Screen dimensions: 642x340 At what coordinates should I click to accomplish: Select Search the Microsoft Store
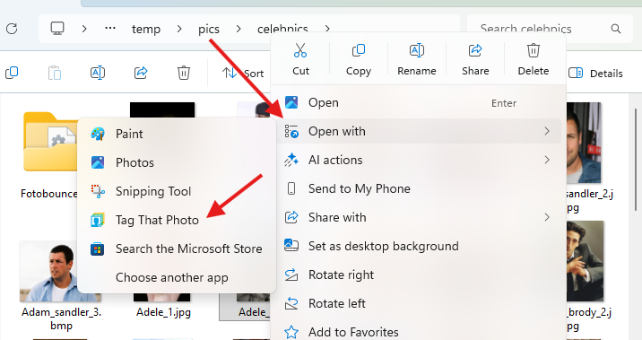click(177, 248)
